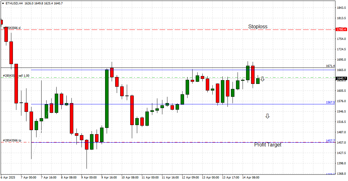This screenshot has height=181, width=348.
Task: Click the 1457.0 price scale value
Action: pos(341,143)
